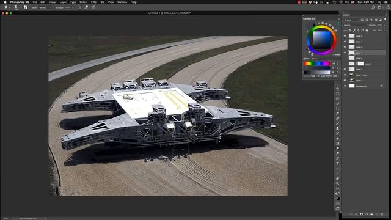Screen dimensions: 391x220
Task: Select the Eyedropper tool
Action: pos(338,114)
